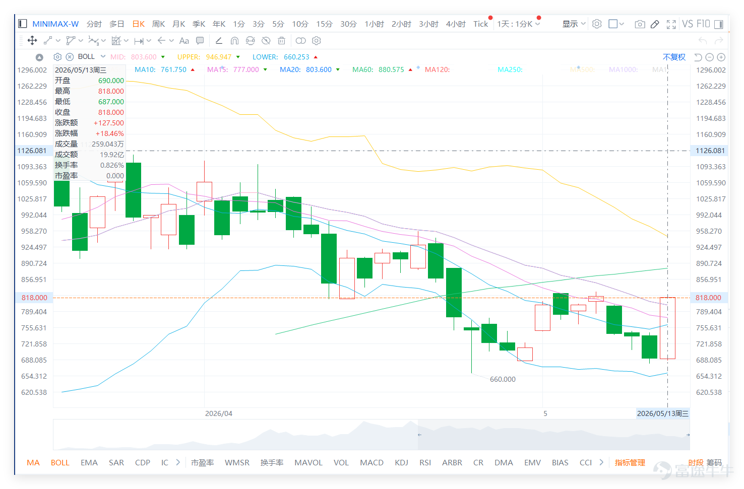Viewport: 744px width, 489px height.
Task: Enter fullscreen chart mode
Action: coord(671,24)
